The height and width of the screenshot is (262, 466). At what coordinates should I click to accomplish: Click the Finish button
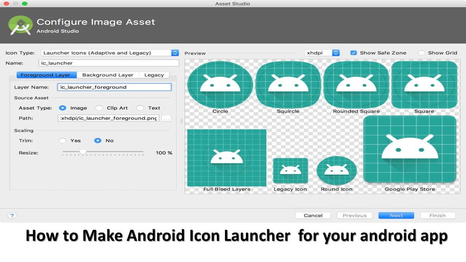pyautogui.click(x=438, y=215)
